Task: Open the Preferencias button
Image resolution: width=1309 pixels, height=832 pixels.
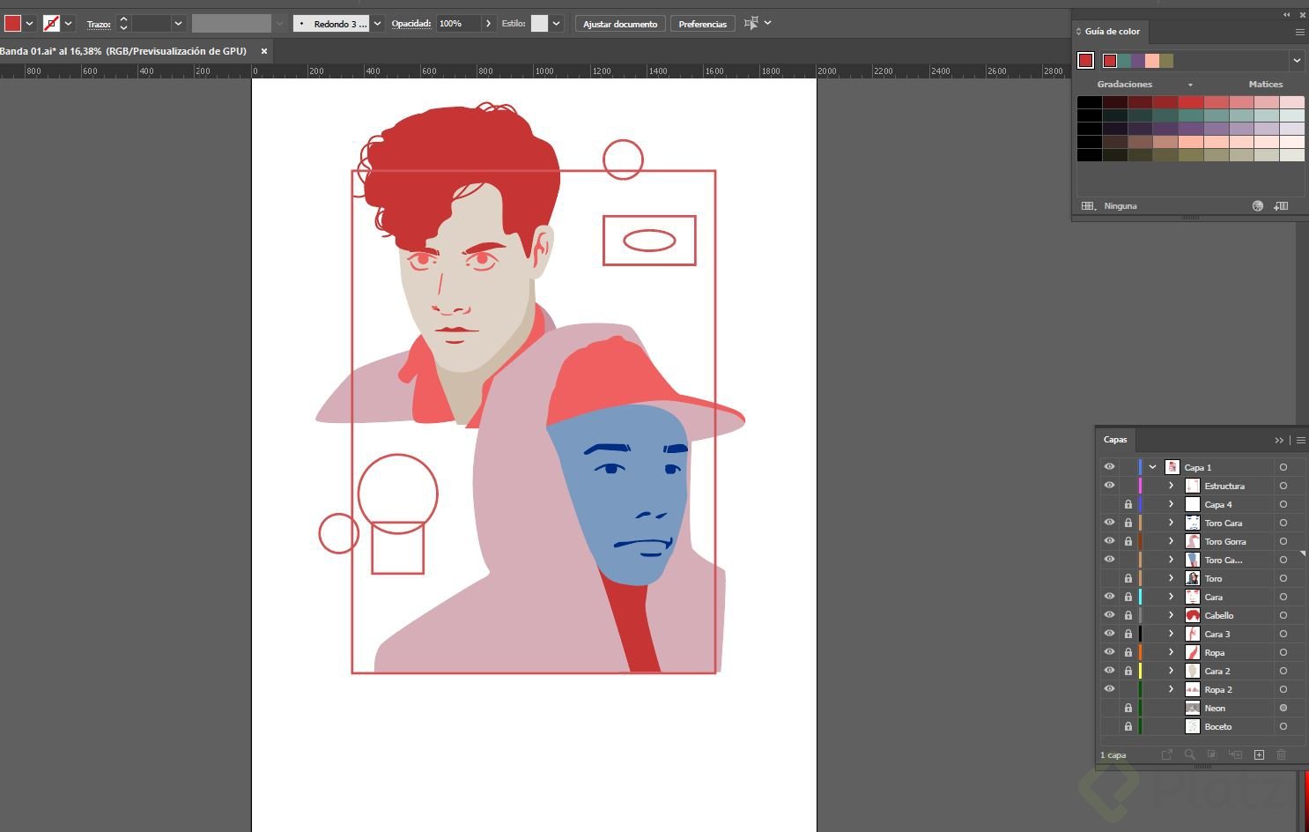Action: pyautogui.click(x=702, y=23)
